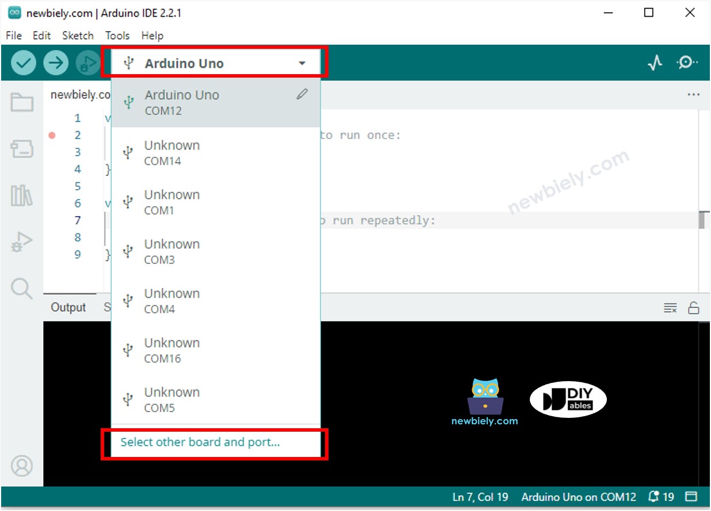Toggle autoscroll in the Output panel
Image resolution: width=711 pixels, height=511 pixels.
[670, 308]
